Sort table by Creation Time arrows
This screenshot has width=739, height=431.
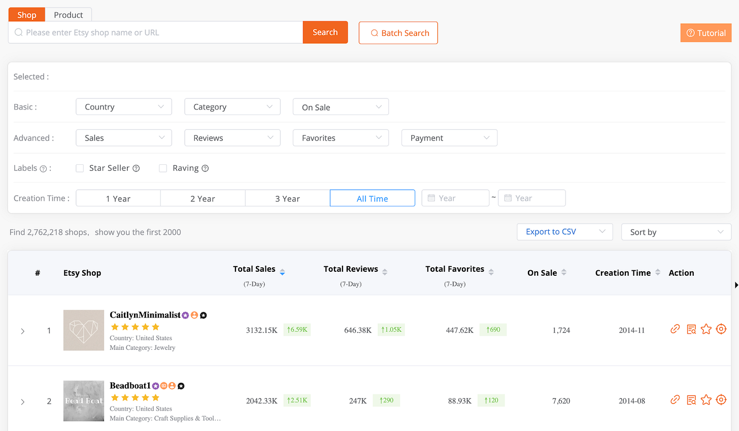coord(658,272)
